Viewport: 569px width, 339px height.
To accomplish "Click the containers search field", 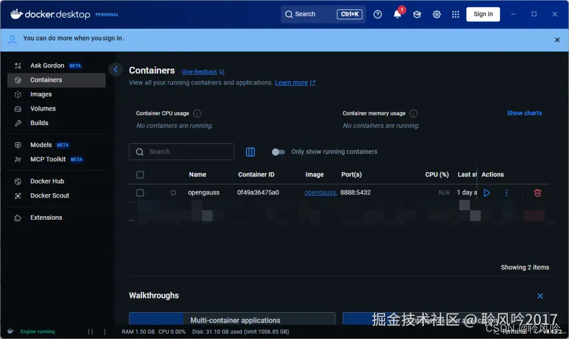I will (181, 152).
